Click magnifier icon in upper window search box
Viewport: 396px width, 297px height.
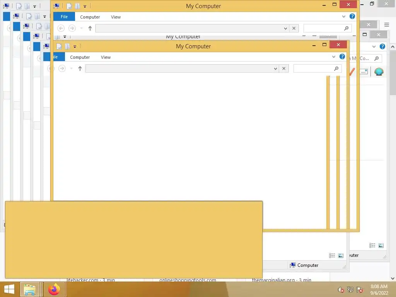tap(346, 28)
